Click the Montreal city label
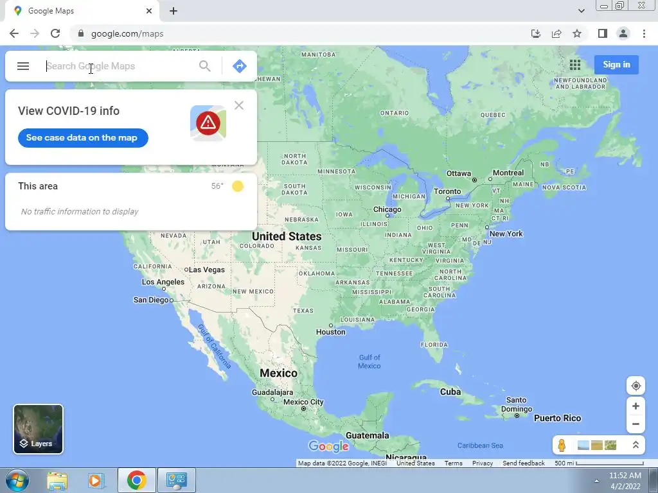The image size is (658, 493). (x=508, y=173)
